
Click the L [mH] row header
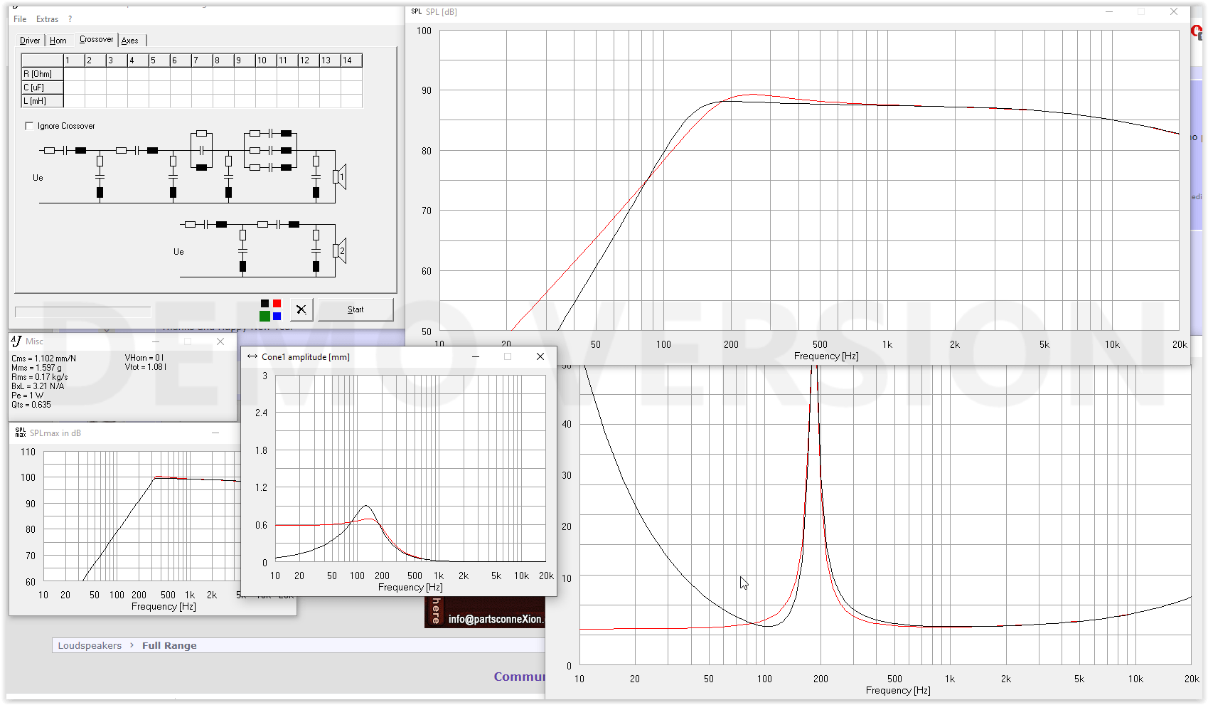pos(43,101)
